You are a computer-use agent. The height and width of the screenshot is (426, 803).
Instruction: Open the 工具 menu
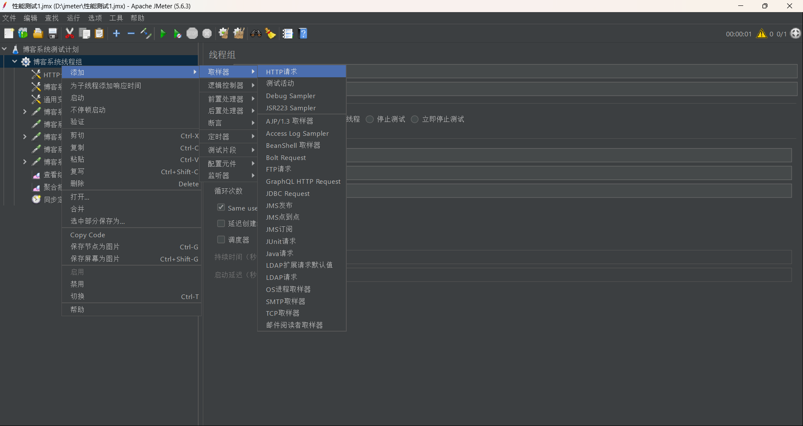tap(116, 18)
